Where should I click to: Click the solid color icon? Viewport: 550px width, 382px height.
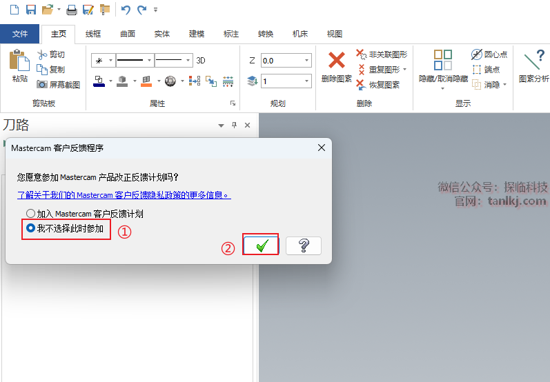pos(122,81)
